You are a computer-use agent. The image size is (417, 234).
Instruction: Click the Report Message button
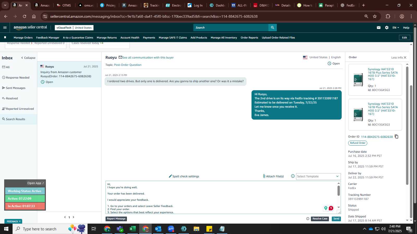click(116, 219)
